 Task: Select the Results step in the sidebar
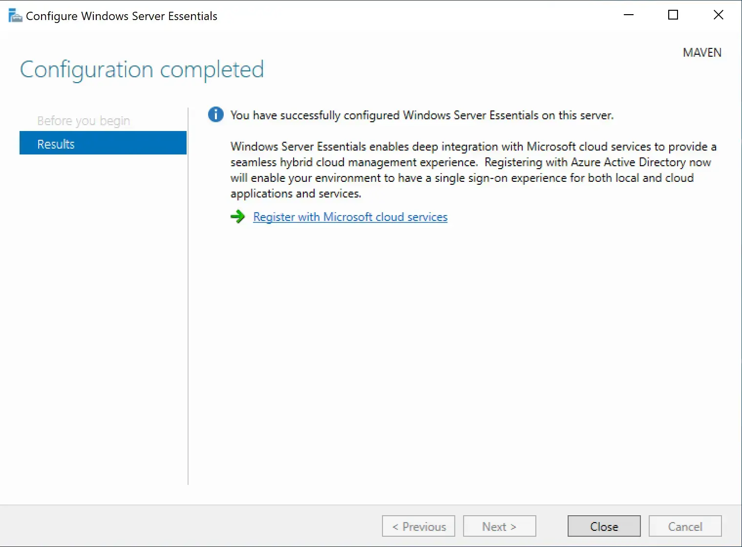click(103, 143)
